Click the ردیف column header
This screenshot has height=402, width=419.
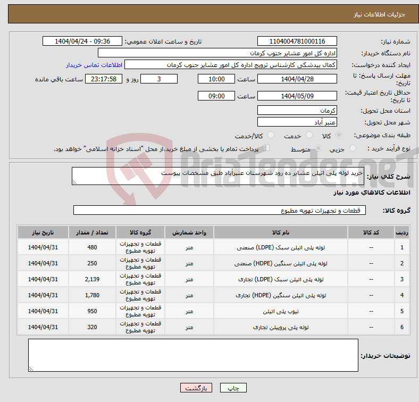402,232
